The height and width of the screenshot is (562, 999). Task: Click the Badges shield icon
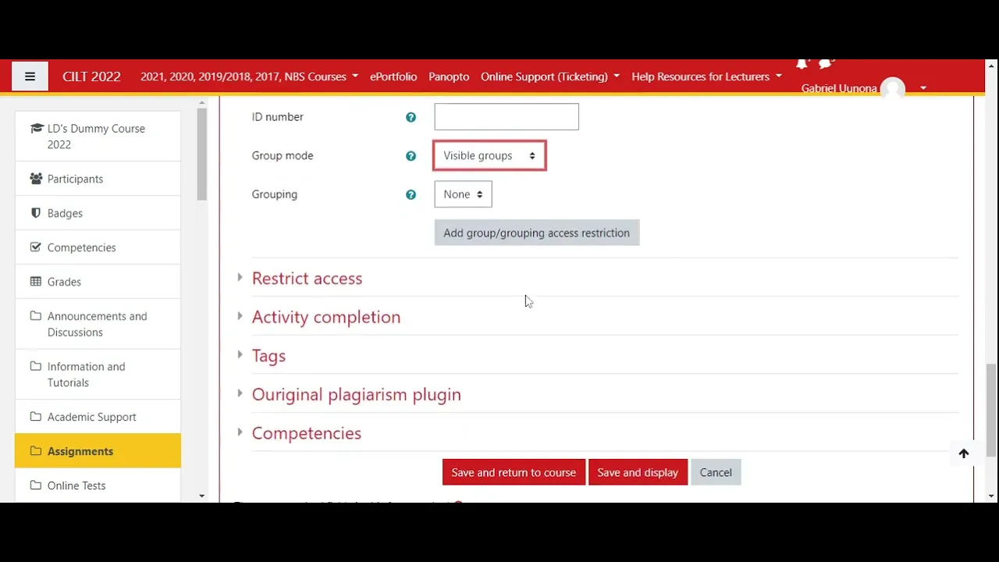tap(36, 213)
